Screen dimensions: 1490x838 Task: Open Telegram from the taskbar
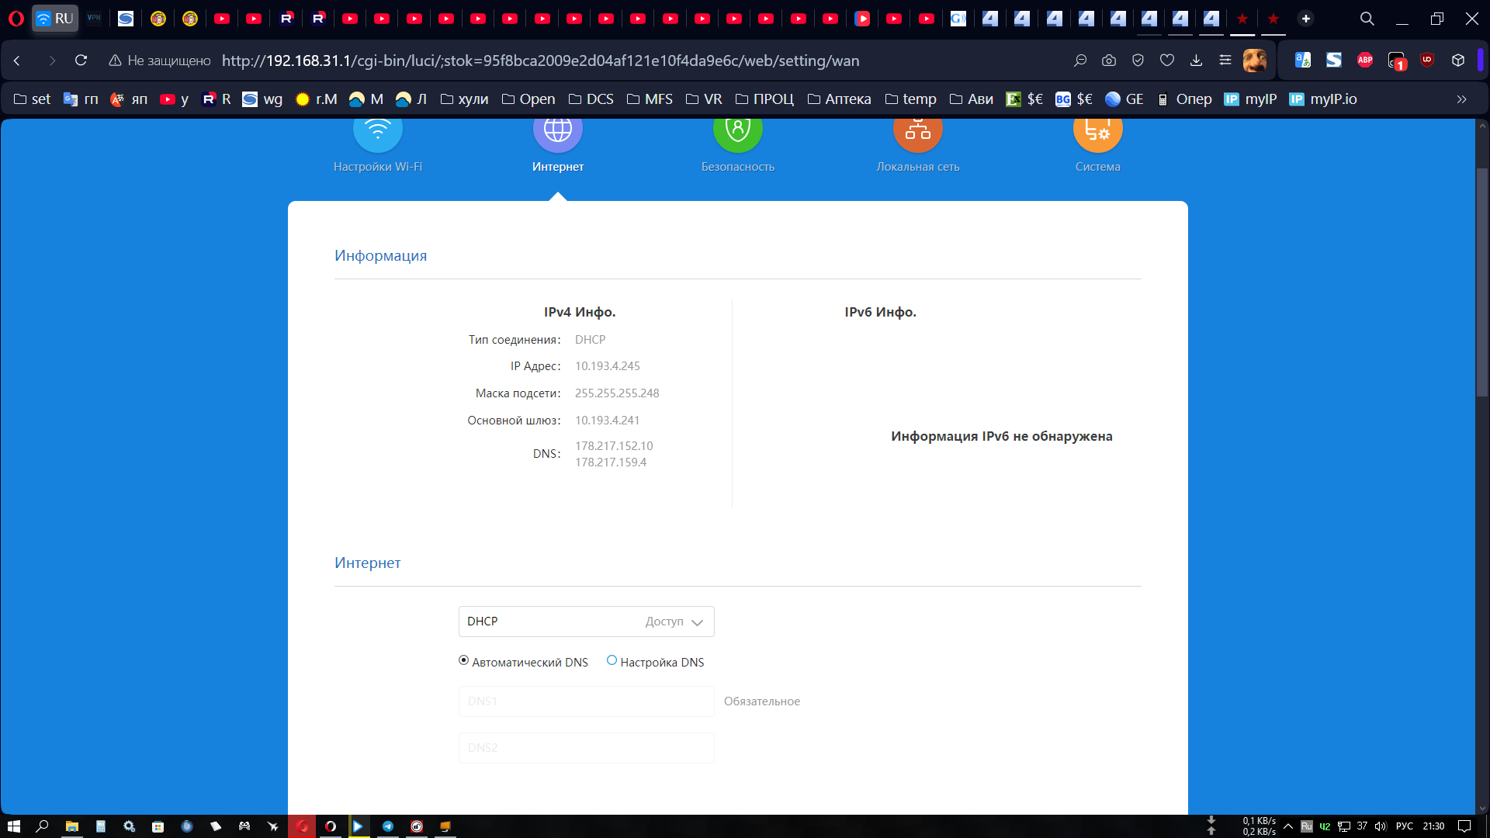[388, 826]
